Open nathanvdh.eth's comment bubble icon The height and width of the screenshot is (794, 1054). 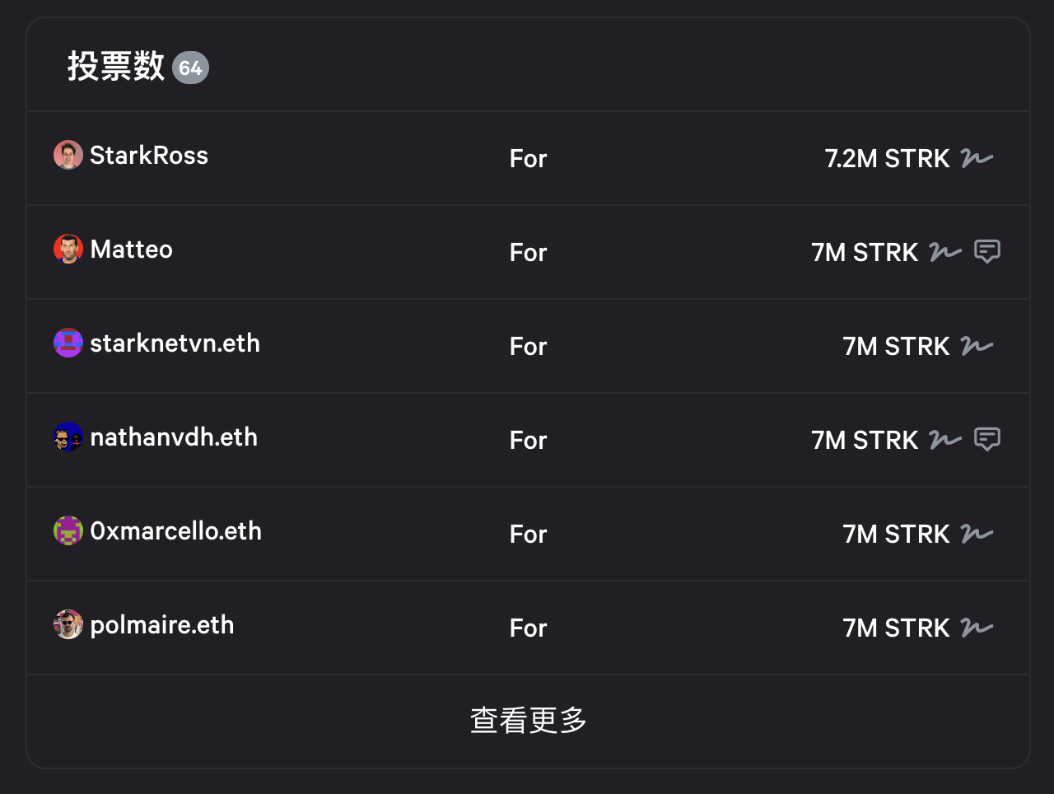[986, 439]
